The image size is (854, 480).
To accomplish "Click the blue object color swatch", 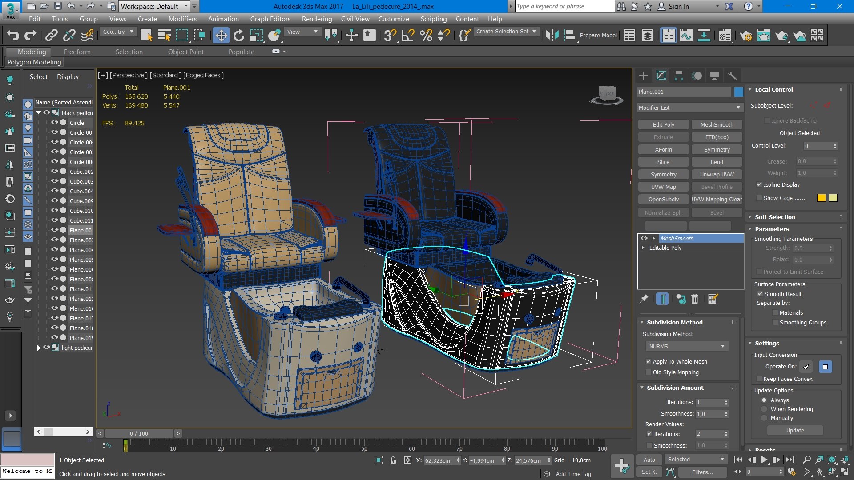I will (x=739, y=92).
